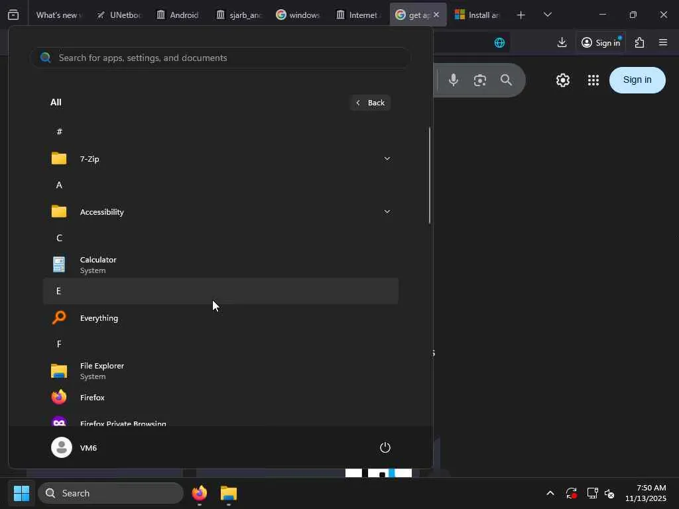Click the taskbar Search box
679x509 pixels.
(111, 493)
